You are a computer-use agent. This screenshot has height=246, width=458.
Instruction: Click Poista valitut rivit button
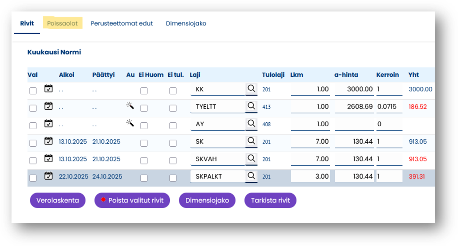tap(132, 200)
